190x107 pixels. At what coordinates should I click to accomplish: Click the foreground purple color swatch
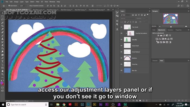coord(2,83)
